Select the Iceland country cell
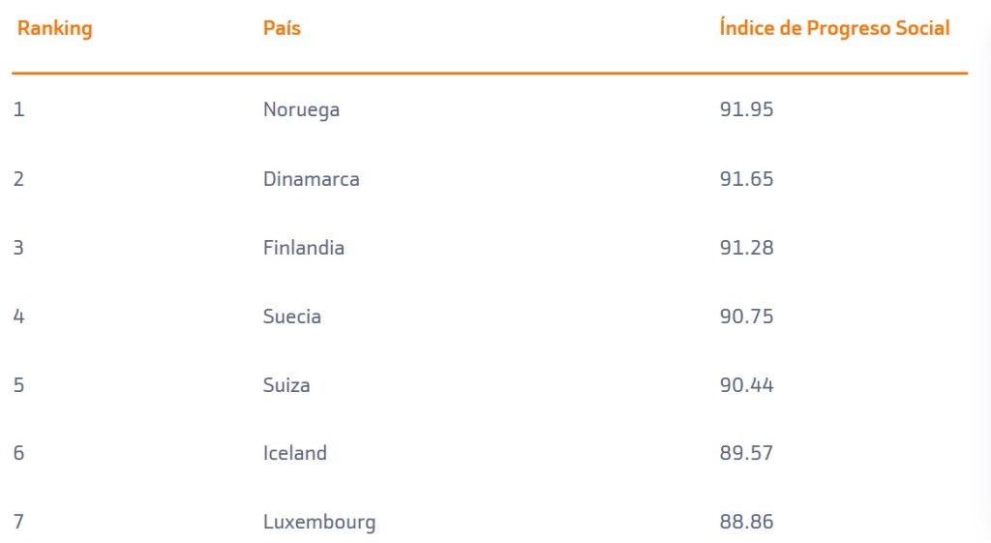 (294, 453)
